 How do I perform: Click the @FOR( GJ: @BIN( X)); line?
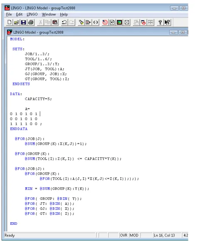point(49,209)
